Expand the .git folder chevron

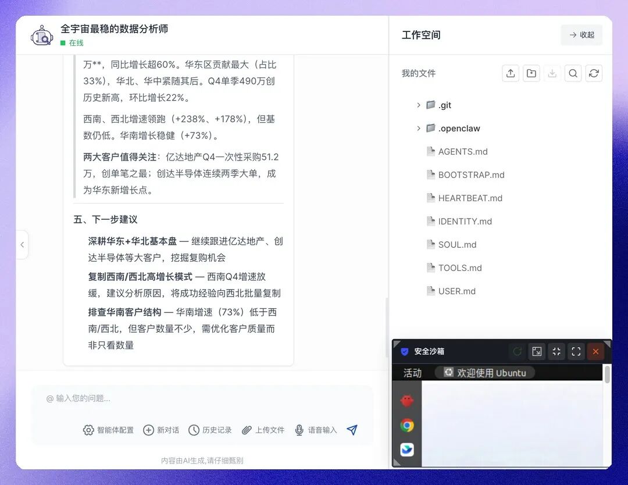click(418, 105)
